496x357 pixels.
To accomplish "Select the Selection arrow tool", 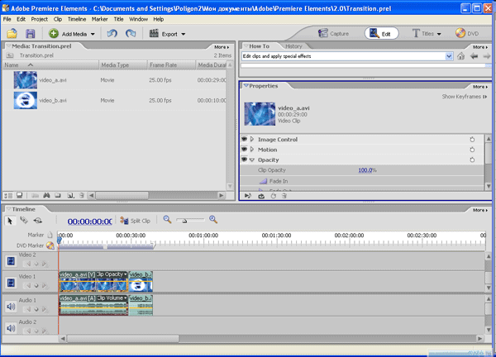I will (x=10, y=221).
